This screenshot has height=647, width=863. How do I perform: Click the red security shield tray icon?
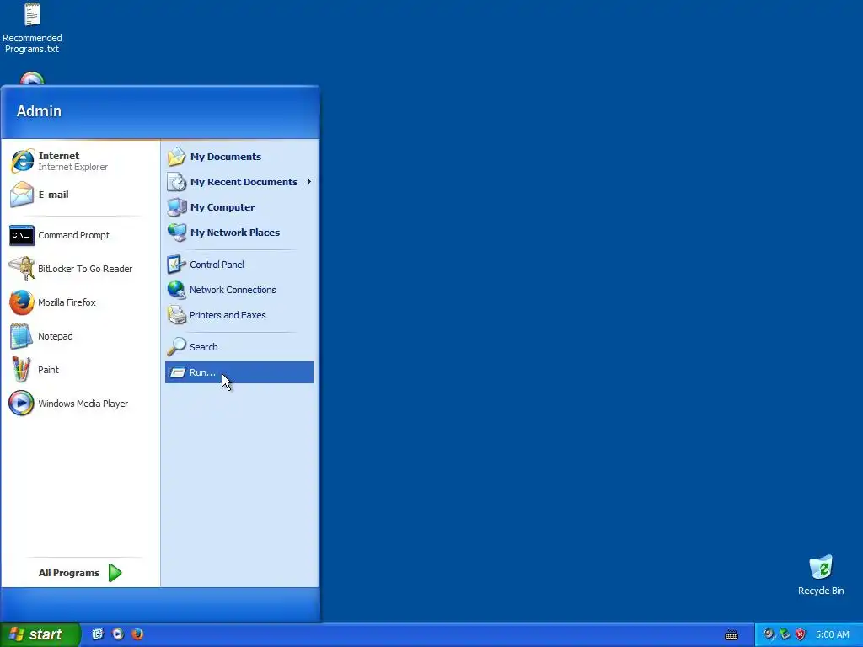pos(801,634)
